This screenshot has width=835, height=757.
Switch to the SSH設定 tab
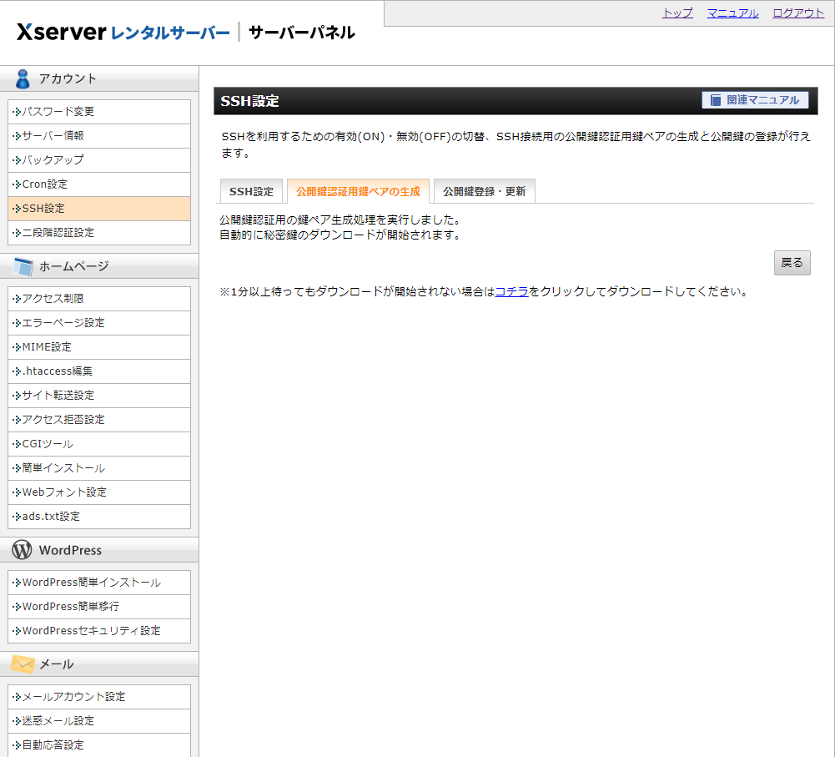[x=251, y=190]
